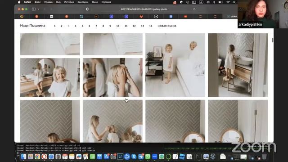Open photo of two children by white bed
288x162 pixels.
pyautogui.click(x=175, y=65)
